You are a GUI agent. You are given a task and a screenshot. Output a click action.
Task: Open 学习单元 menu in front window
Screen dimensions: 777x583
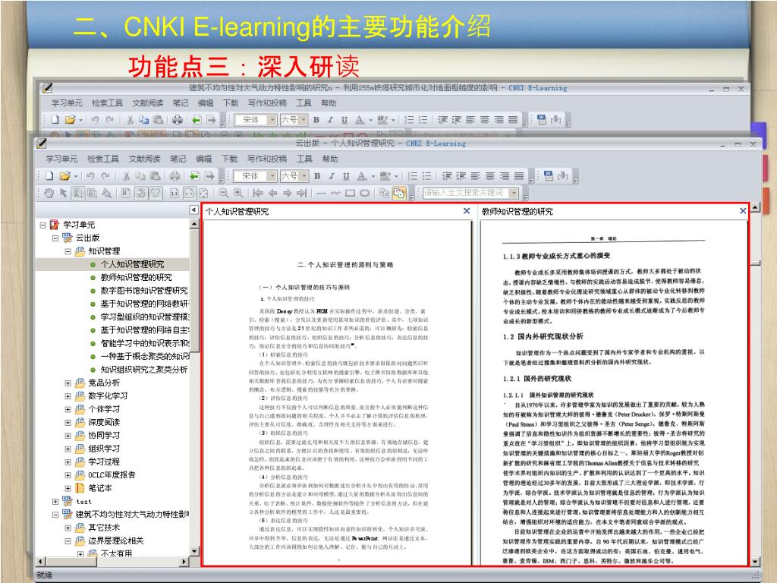point(61,159)
